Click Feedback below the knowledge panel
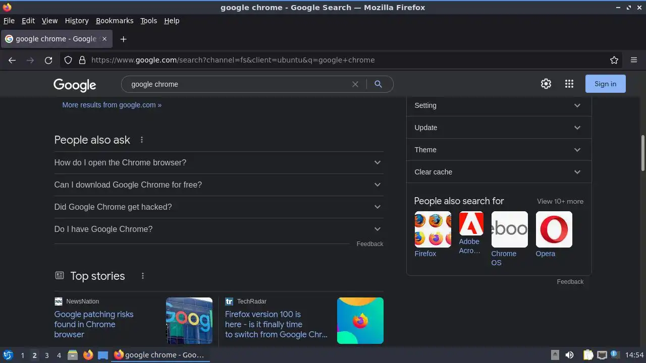The image size is (646, 363). tap(570, 282)
